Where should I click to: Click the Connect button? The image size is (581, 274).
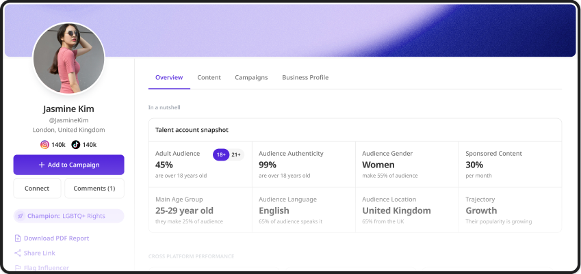click(37, 188)
